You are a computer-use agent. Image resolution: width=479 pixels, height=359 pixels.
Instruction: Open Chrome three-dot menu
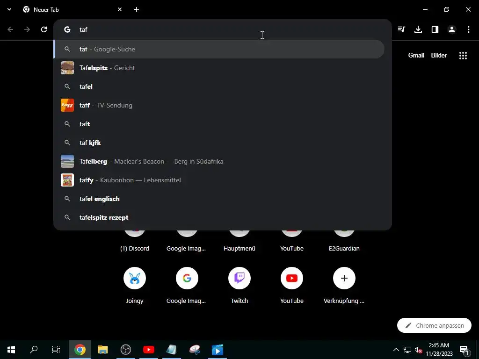click(x=469, y=29)
